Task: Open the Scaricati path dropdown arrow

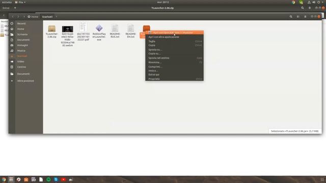Action: click(57, 17)
